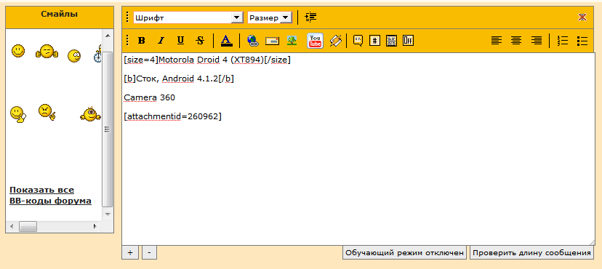This screenshot has width=602, height=269.
Task: Click the red X remove formatting icon
Action: pos(582,17)
